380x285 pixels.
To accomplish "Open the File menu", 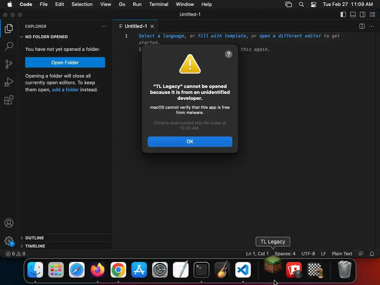I will coord(44,4).
